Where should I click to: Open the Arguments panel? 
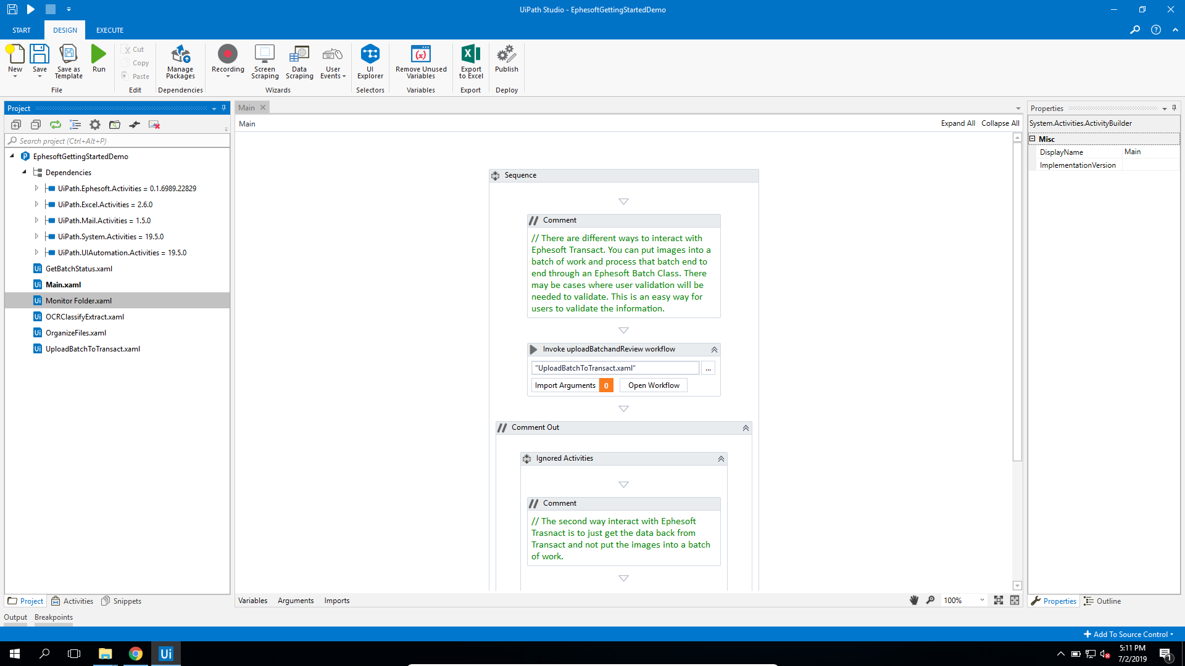[x=296, y=601]
